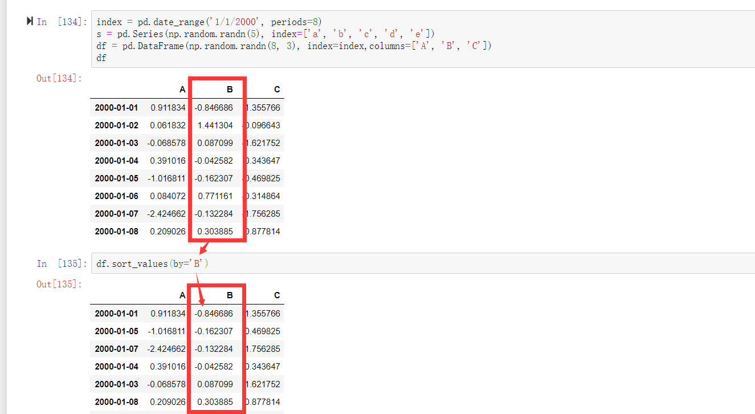Image resolution: width=755 pixels, height=414 pixels.
Task: Click the In [135] prompt label
Action: 62,263
